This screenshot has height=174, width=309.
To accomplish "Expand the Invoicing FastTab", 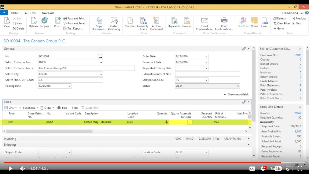I will tap(249, 139).
